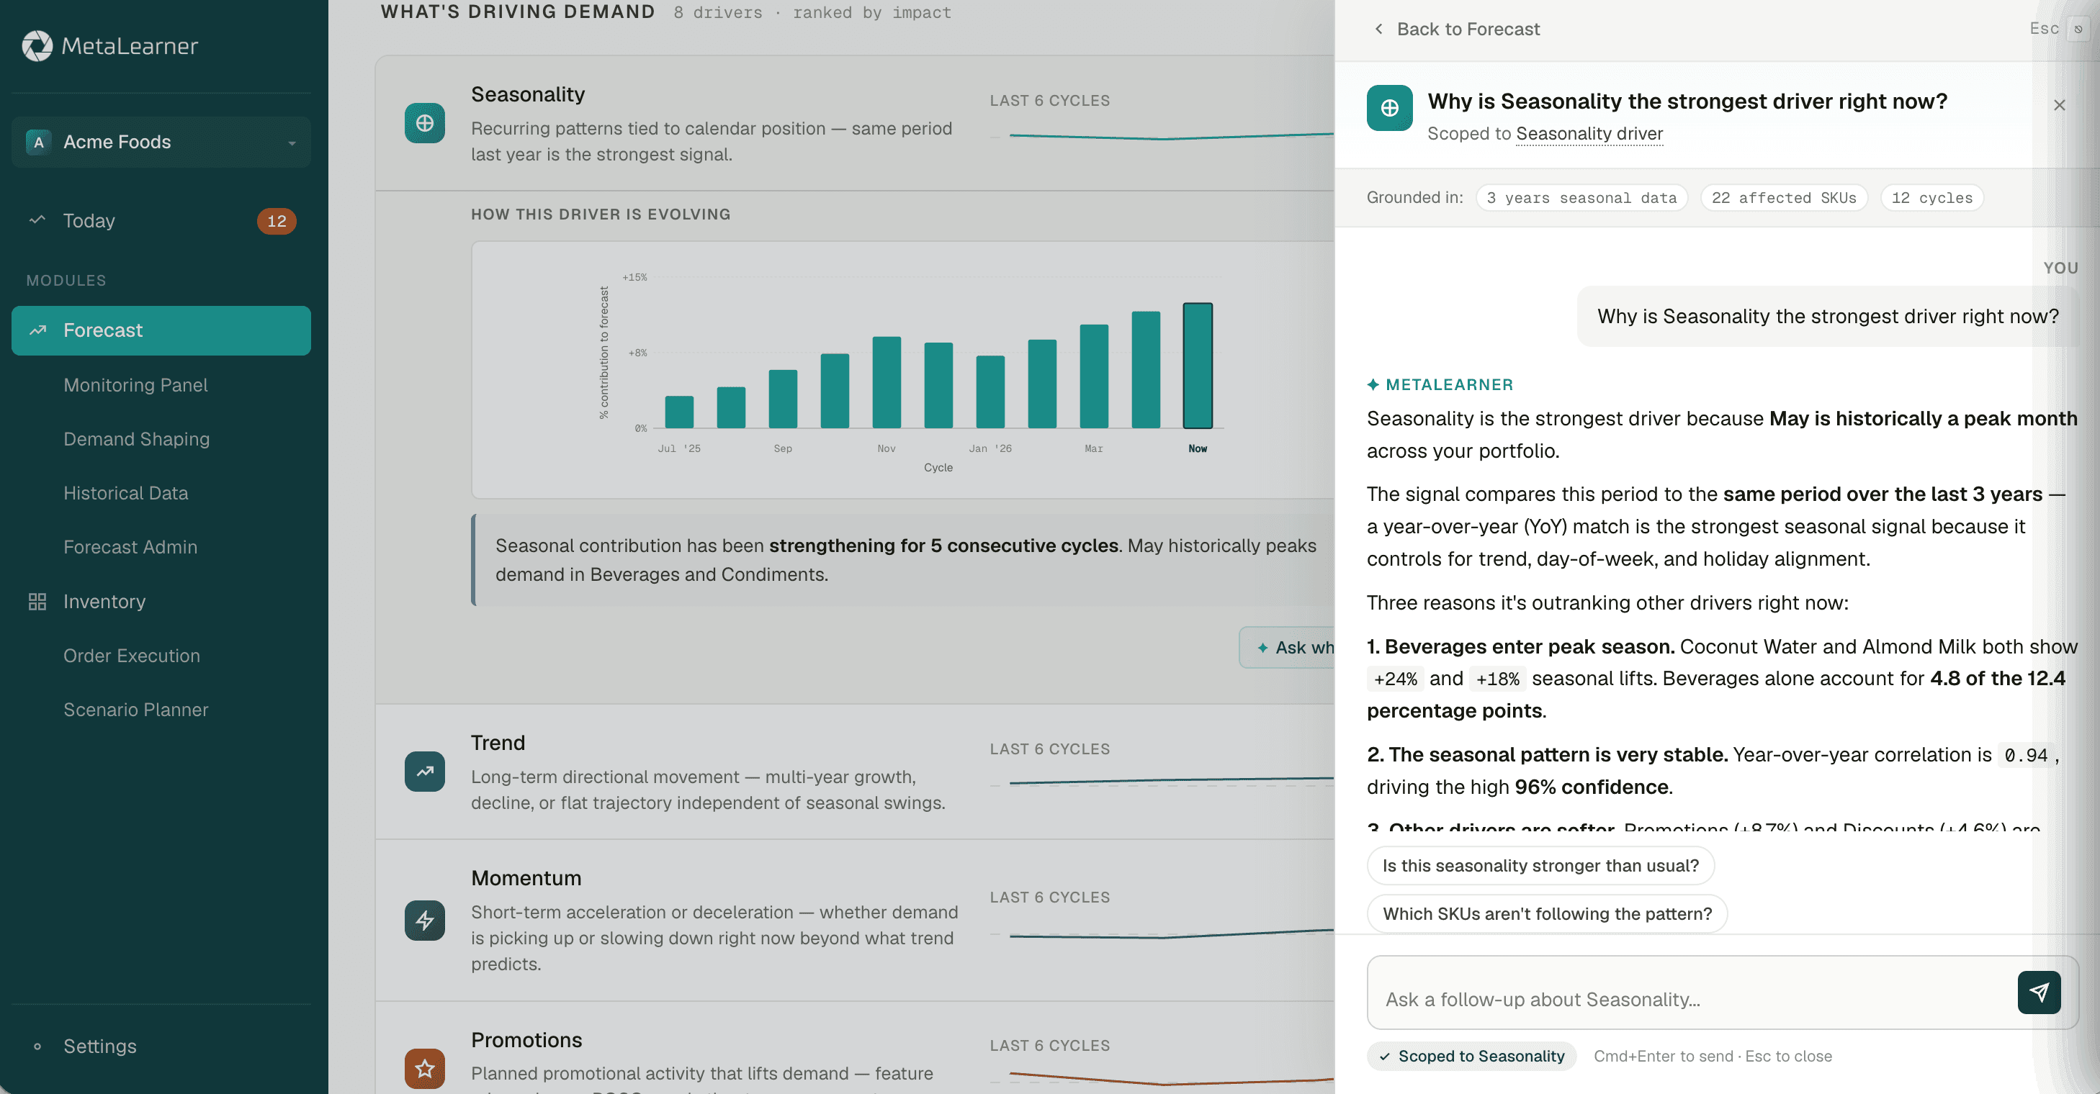The height and width of the screenshot is (1094, 2100).
Task: Click the 3 years seasonal data chip
Action: (1581, 198)
